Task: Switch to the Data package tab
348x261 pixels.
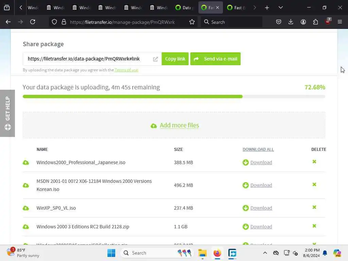Action: (184, 7)
